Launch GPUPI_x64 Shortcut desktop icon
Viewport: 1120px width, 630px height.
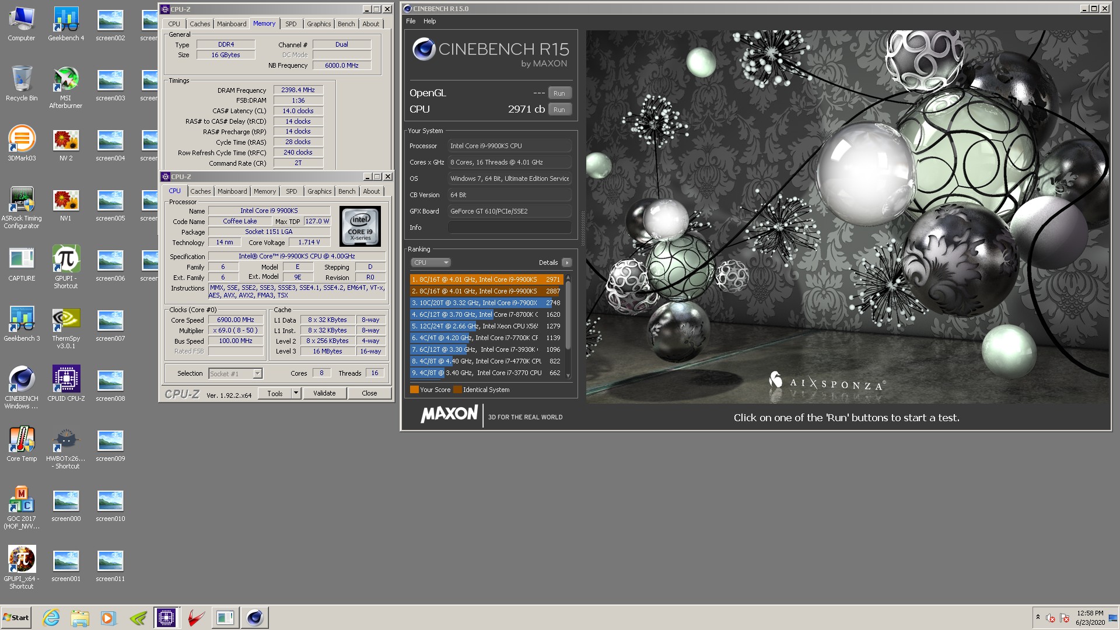coord(22,568)
